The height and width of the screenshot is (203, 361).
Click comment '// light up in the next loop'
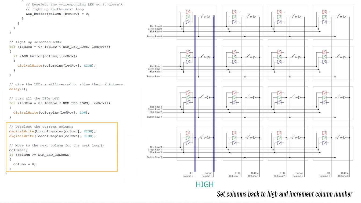(55, 9)
